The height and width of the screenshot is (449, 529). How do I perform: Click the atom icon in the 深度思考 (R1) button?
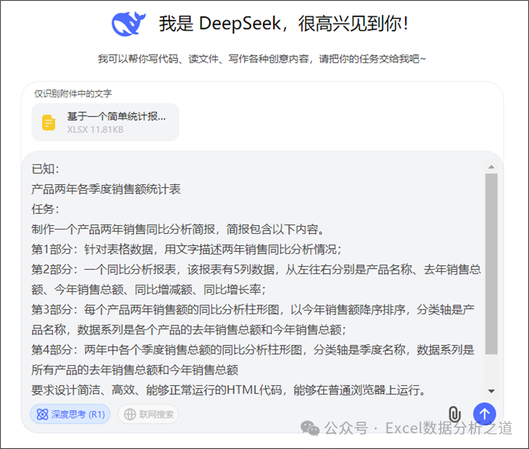(x=42, y=415)
